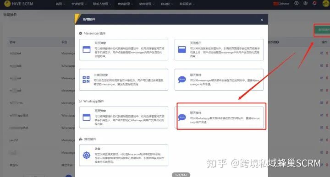Select Messenger 聊天插件 chat bubble card

(x=219, y=80)
